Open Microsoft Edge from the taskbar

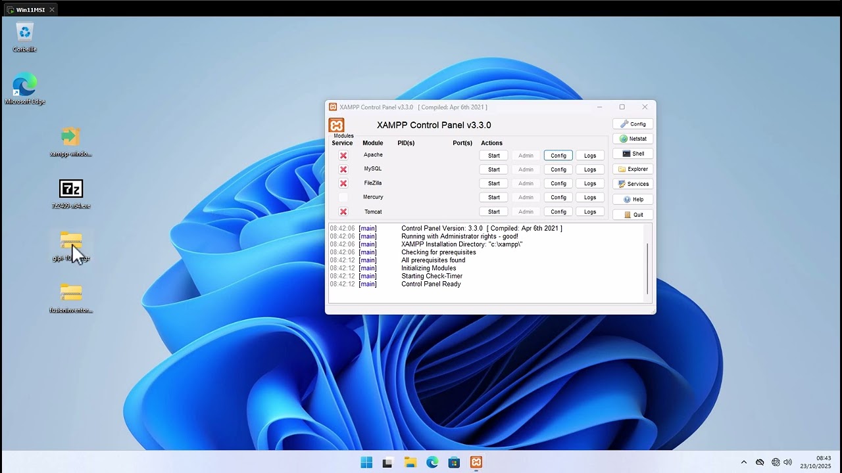pos(432,462)
